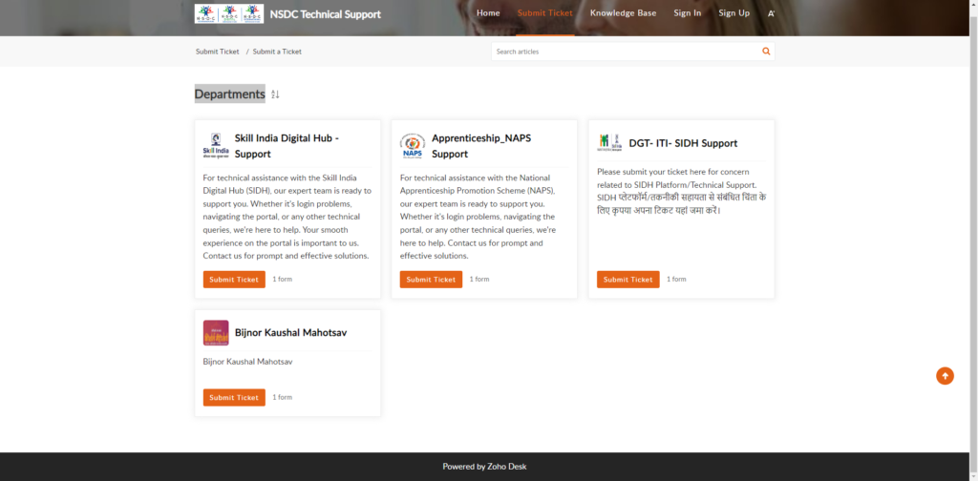
Task: Submit Ticket for Bijnor Kaushal Mahotsav
Action: coord(234,398)
